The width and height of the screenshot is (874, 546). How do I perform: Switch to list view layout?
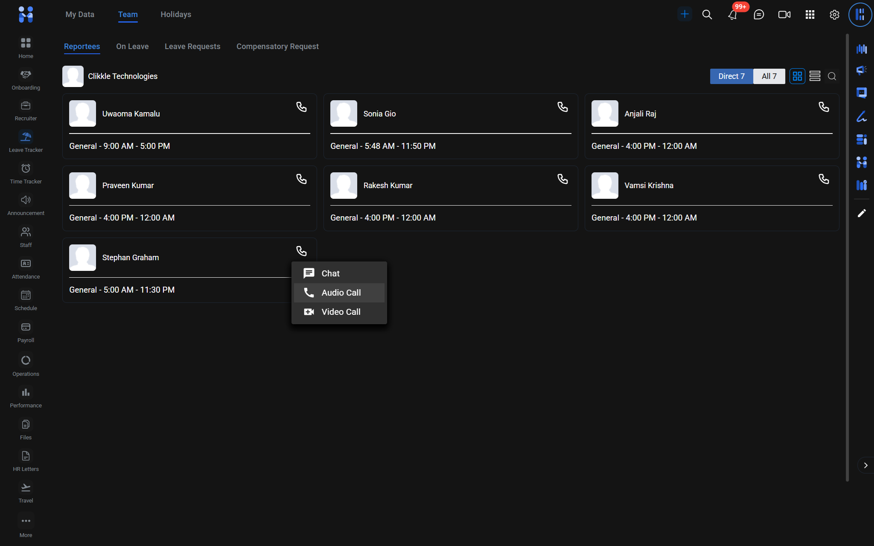[x=815, y=76]
